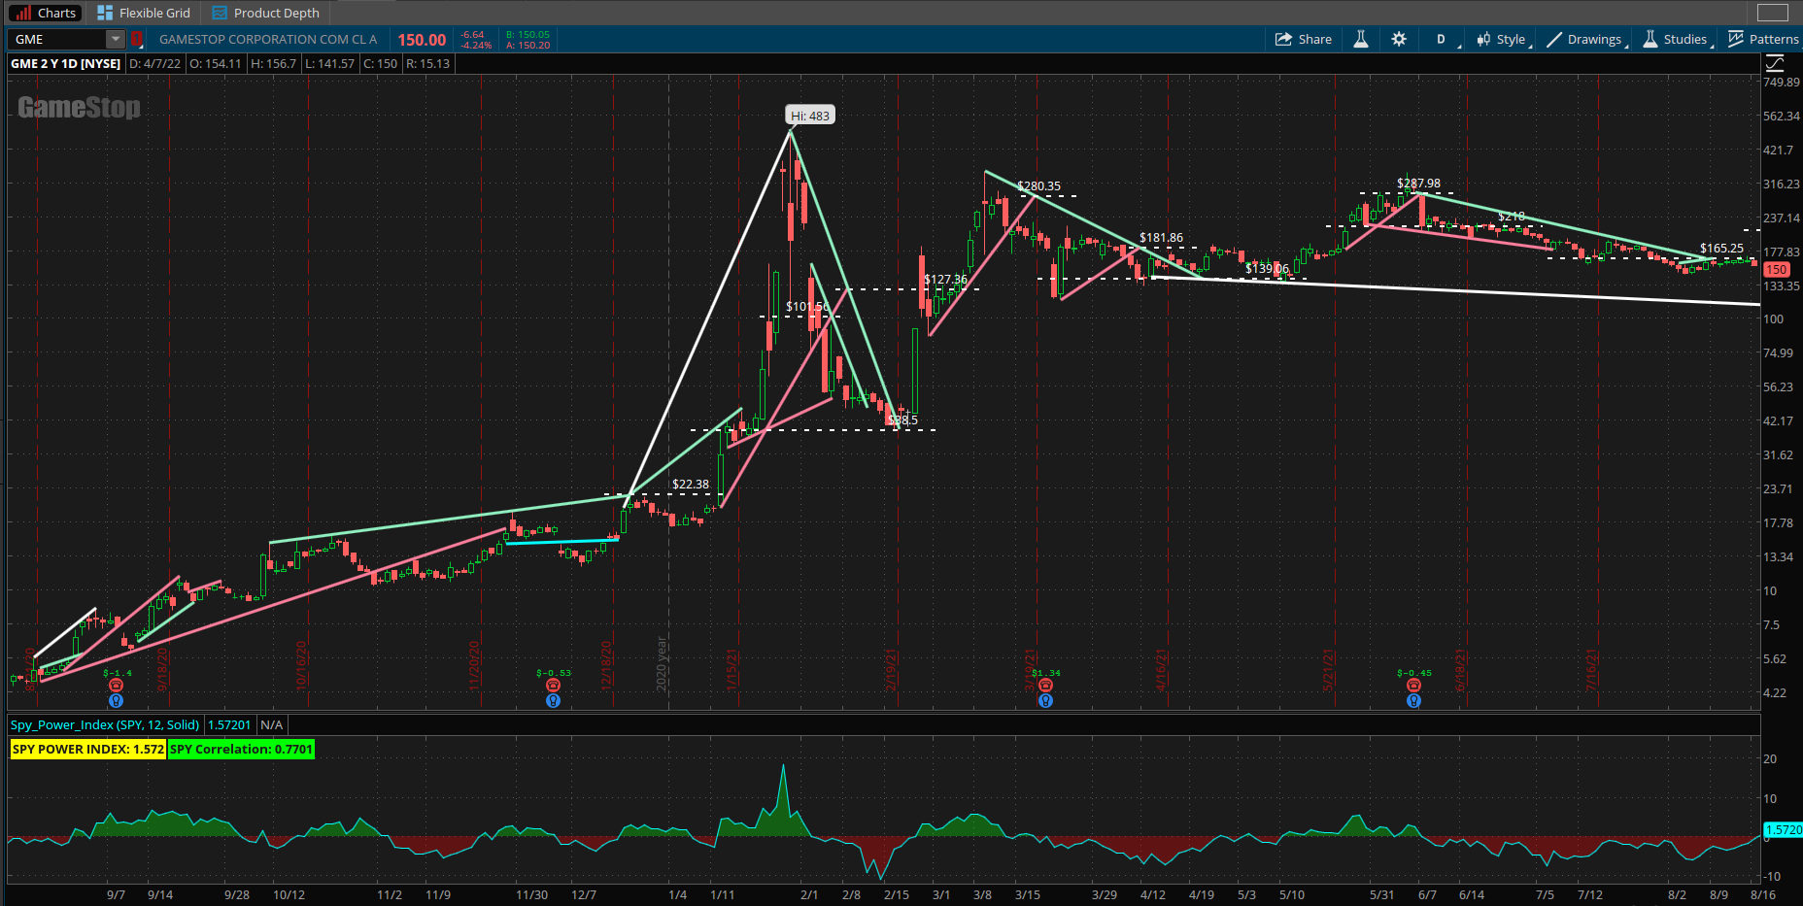This screenshot has height=906, width=1803.
Task: Click the L: 141.57 low value
Action: point(330,63)
